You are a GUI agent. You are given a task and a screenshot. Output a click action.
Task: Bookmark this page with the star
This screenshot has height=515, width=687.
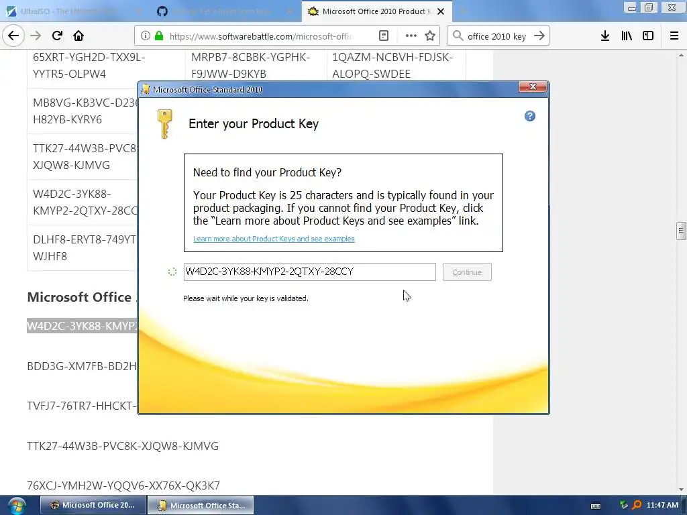[430, 36]
